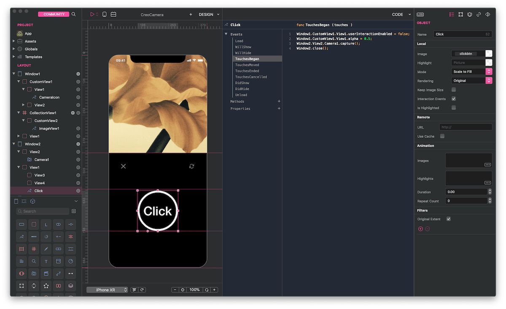This screenshot has height=309, width=506.
Task: Click the COMMUNITY button
Action: pos(54,14)
